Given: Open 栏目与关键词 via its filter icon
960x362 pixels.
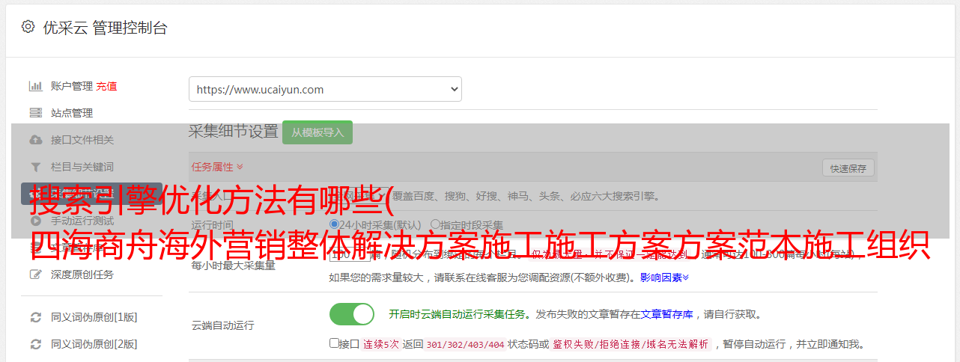Looking at the screenshot, I should click(x=35, y=167).
